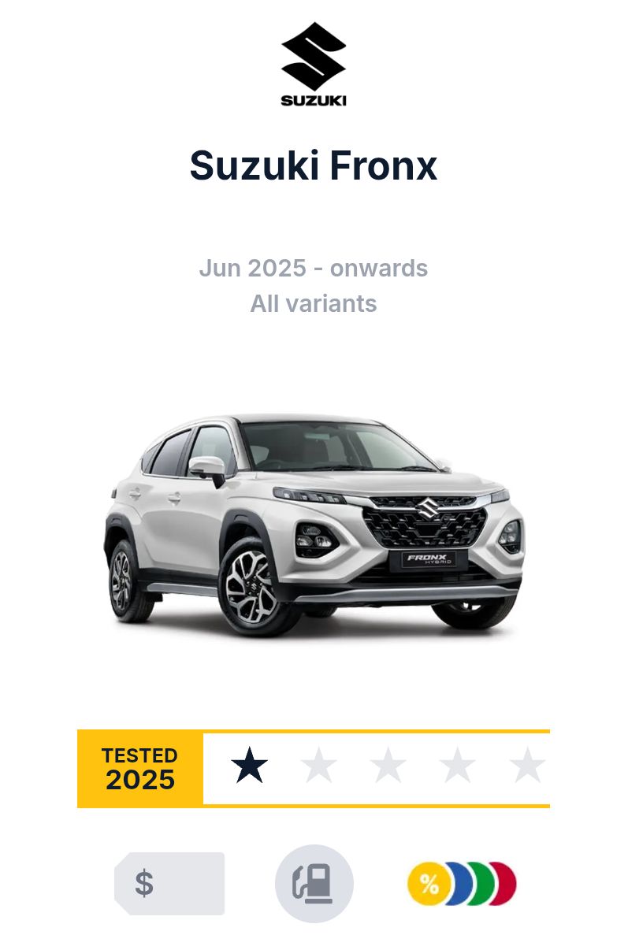The image size is (628, 935).
Task: Click the FRONX HYBRID plate on car
Action: [x=429, y=558]
